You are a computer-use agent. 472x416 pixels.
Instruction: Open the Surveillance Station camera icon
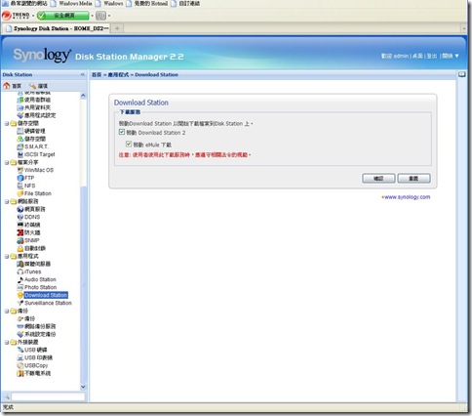coord(20,303)
